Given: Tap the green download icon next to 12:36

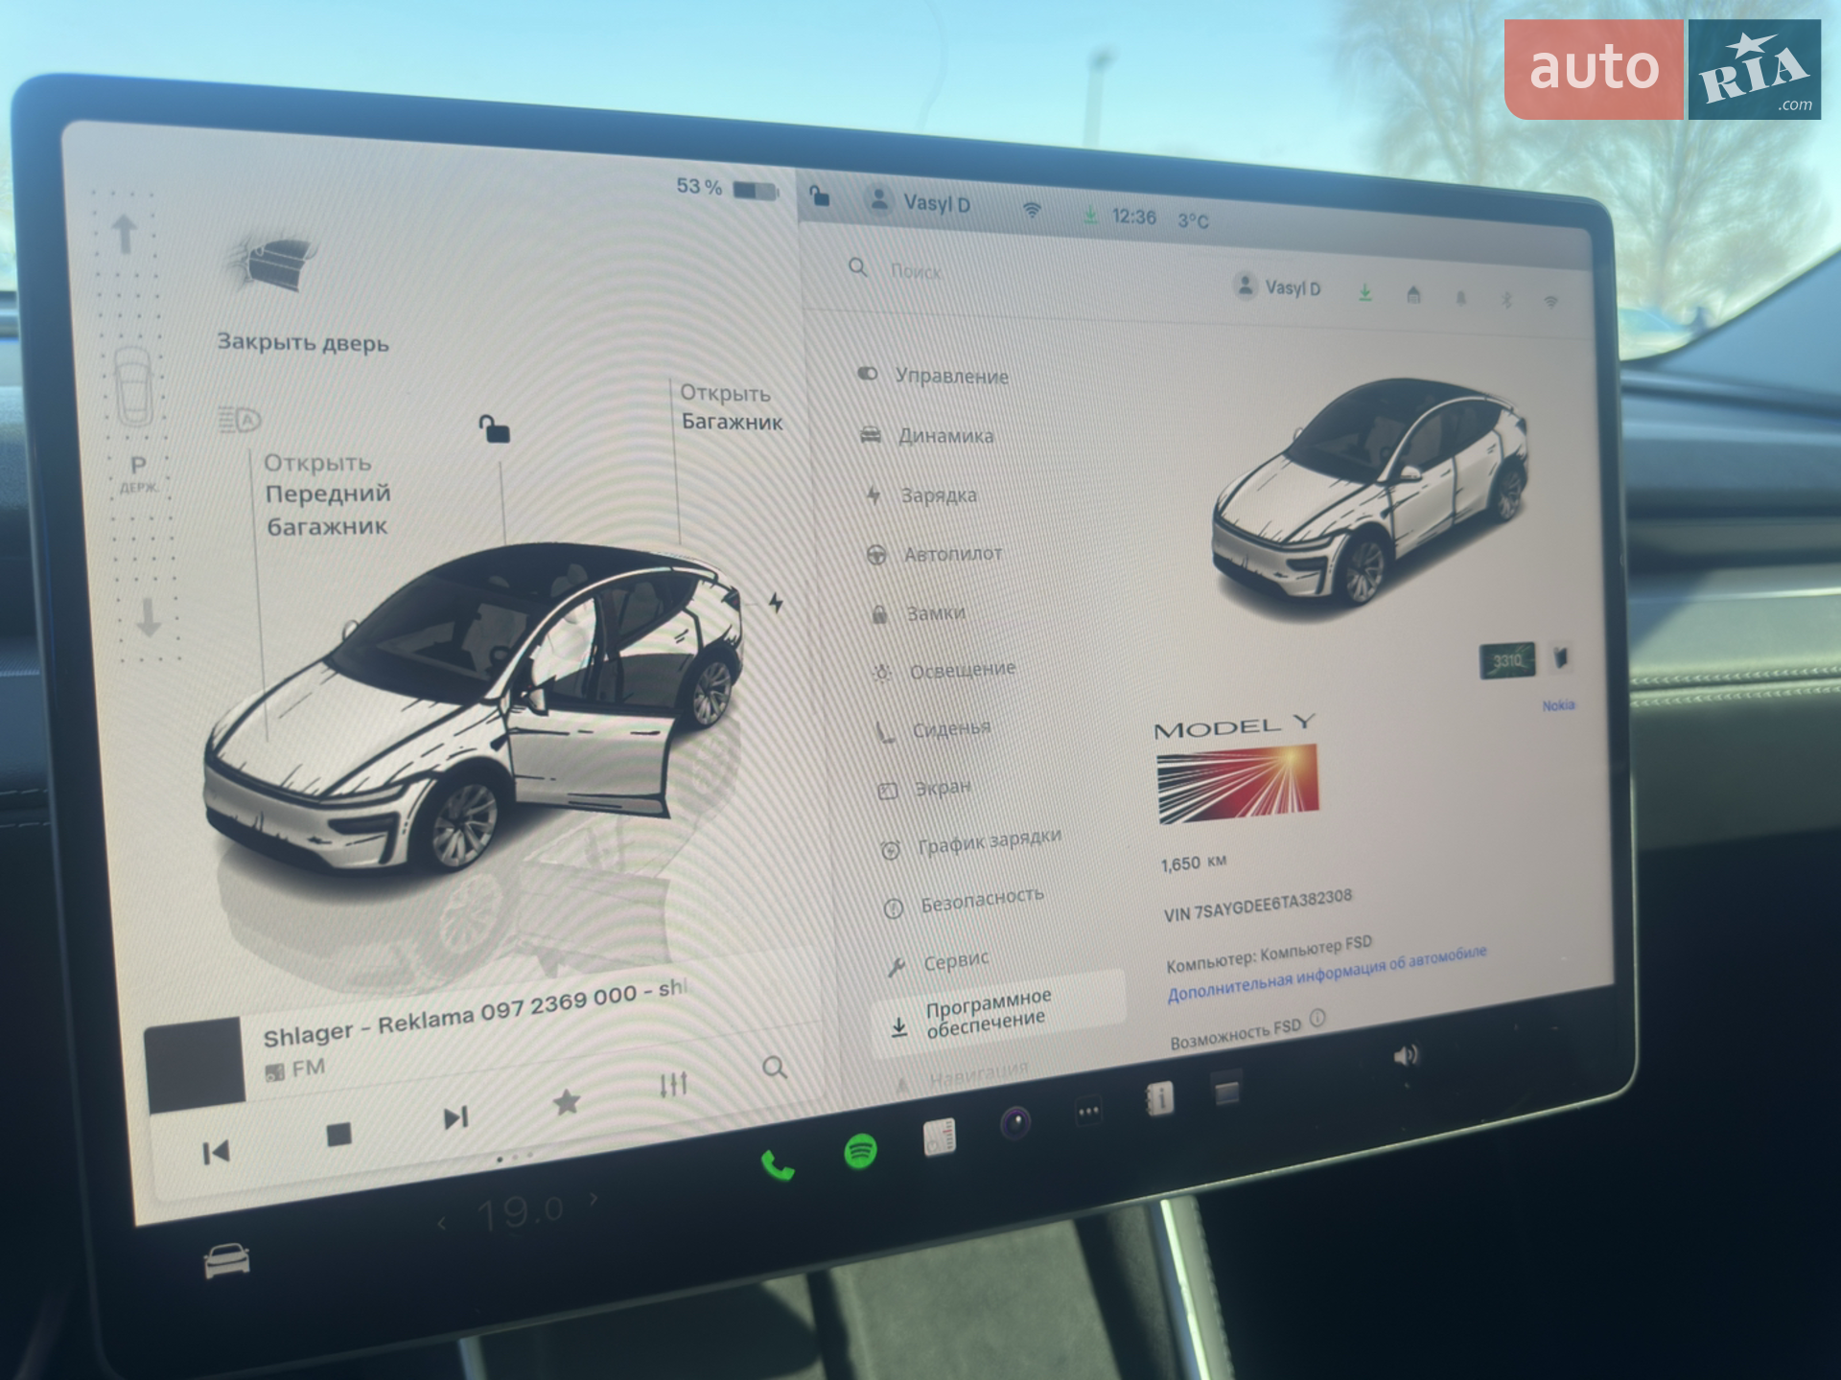Looking at the screenshot, I should [1090, 215].
